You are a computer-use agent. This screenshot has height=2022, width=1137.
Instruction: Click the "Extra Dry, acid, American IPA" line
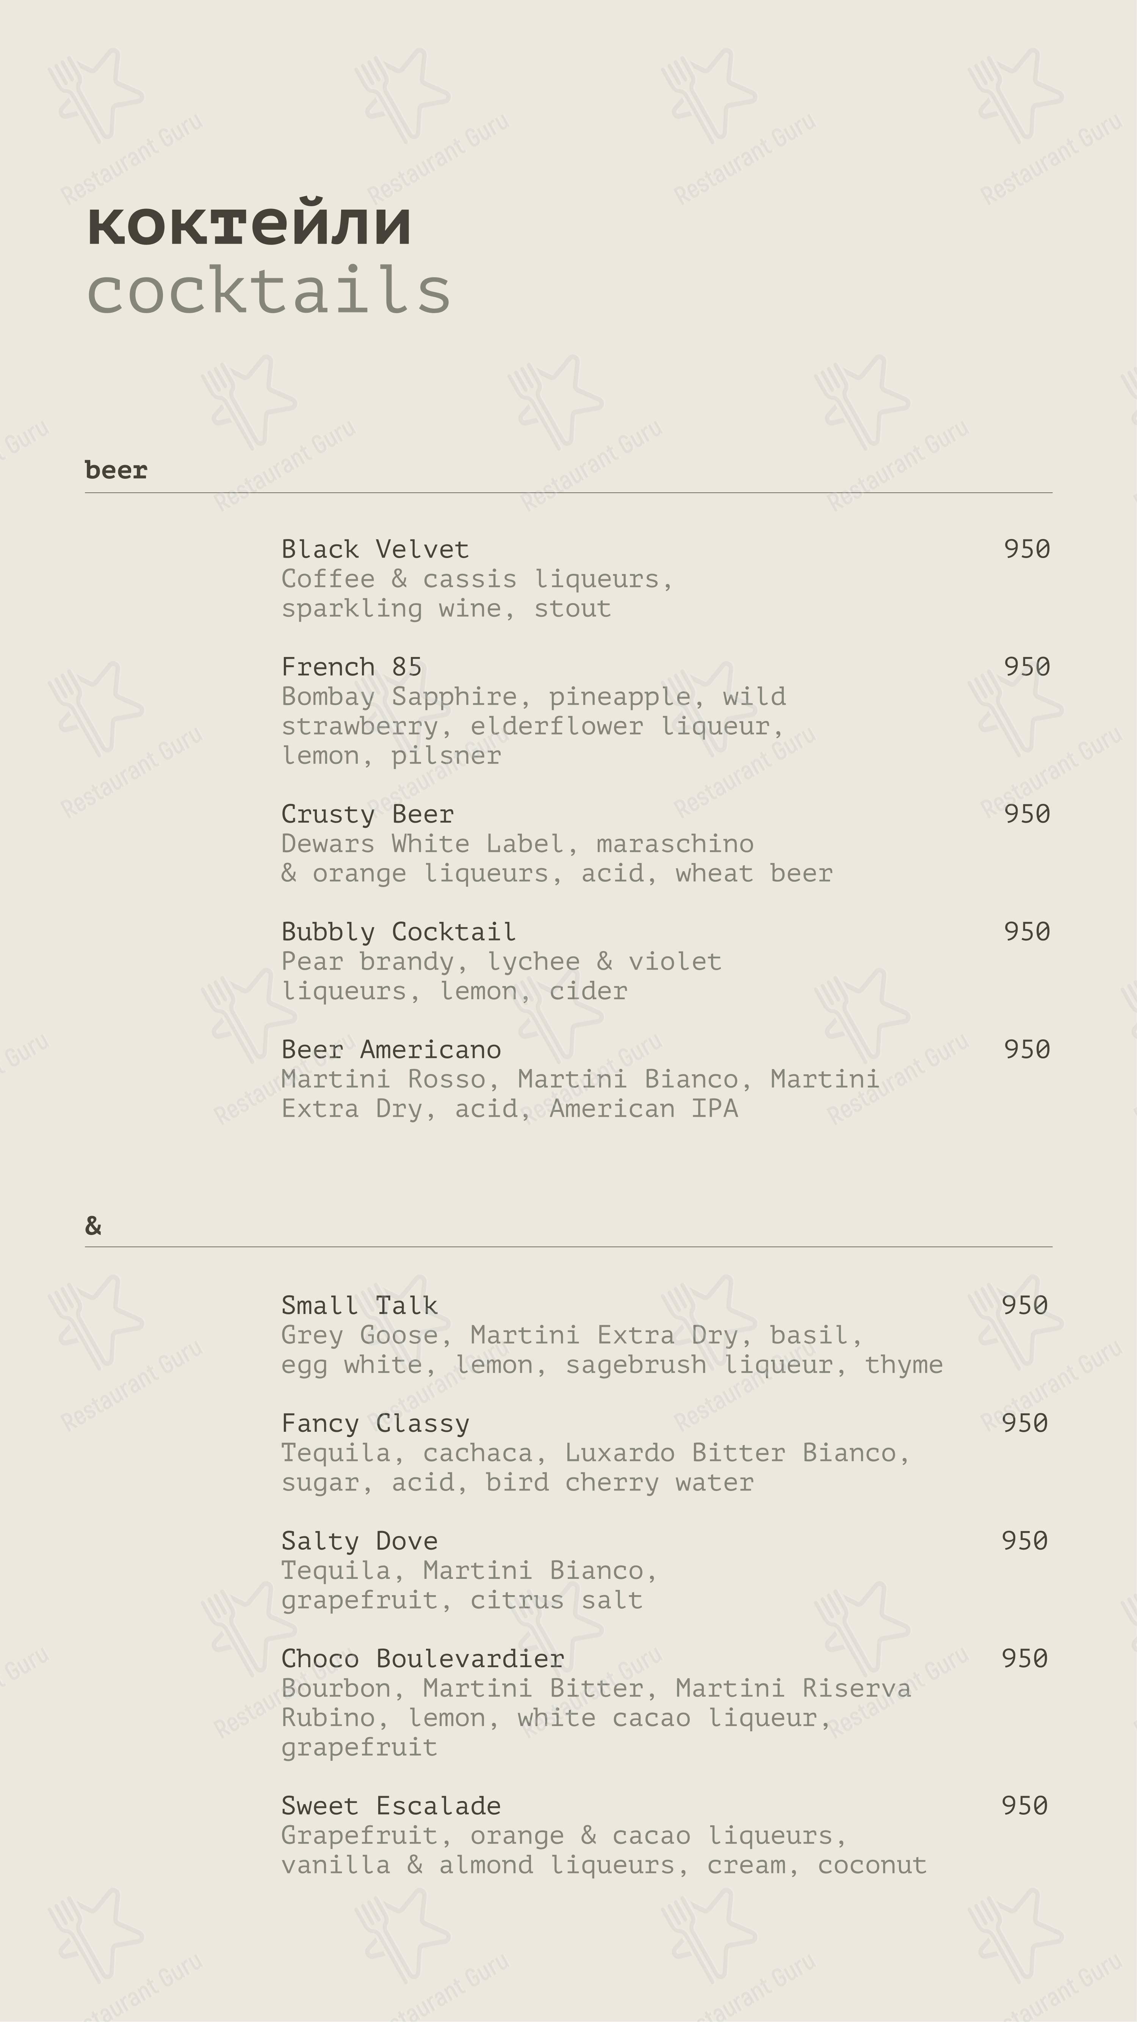[509, 1108]
